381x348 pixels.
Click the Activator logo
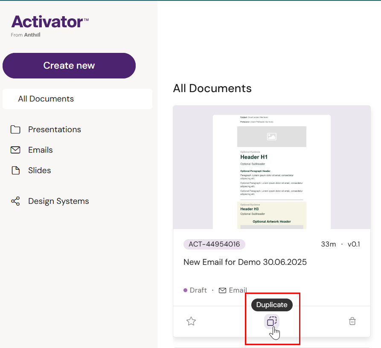point(49,22)
